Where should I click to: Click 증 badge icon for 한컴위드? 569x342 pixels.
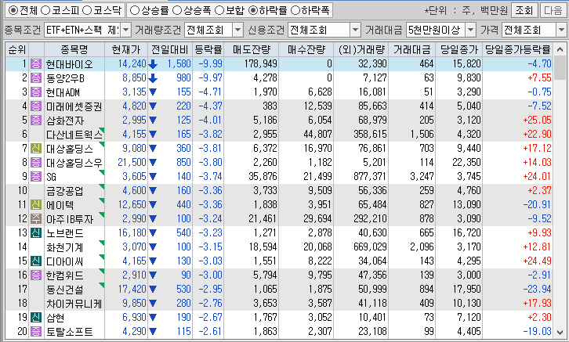pos(36,275)
